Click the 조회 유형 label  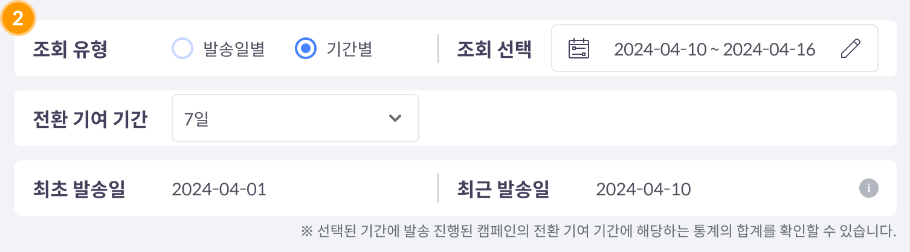[70, 49]
